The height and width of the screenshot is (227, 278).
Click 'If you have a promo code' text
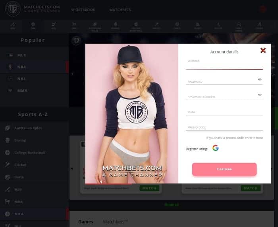click(235, 138)
